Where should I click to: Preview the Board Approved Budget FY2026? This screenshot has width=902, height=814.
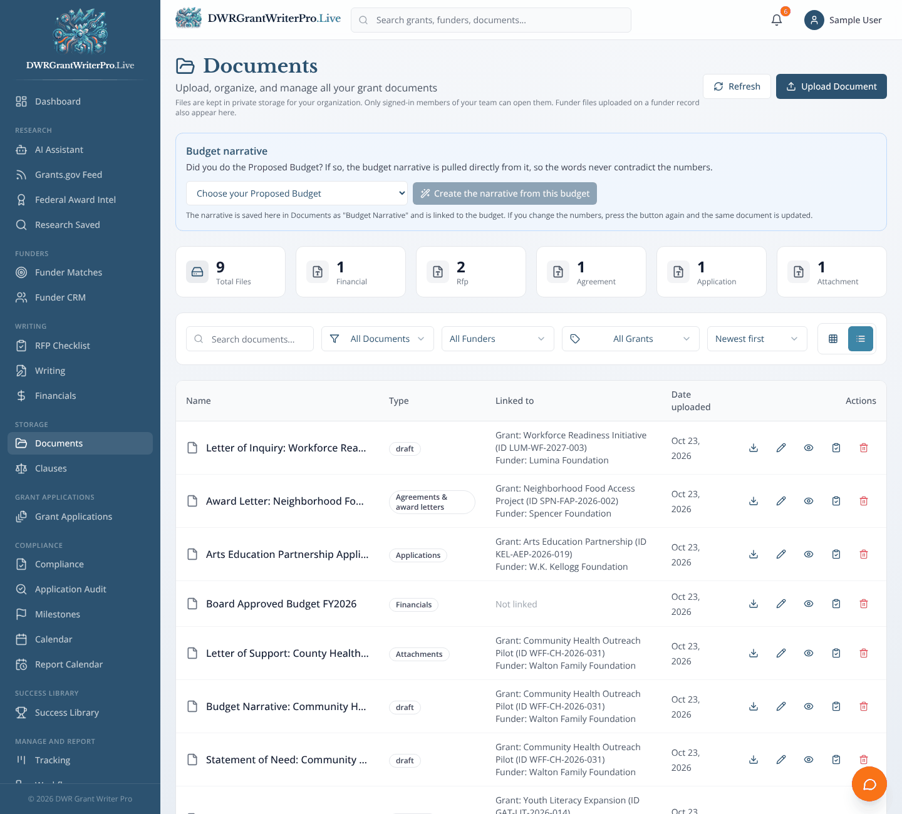[809, 604]
